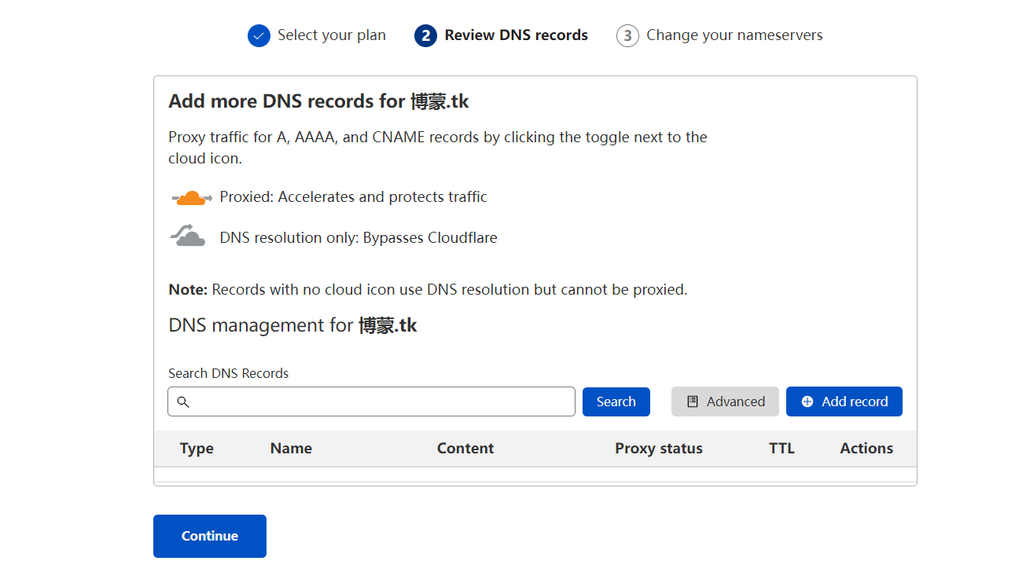Click the completed checkmark step icon
The image size is (1015, 572).
(x=259, y=35)
